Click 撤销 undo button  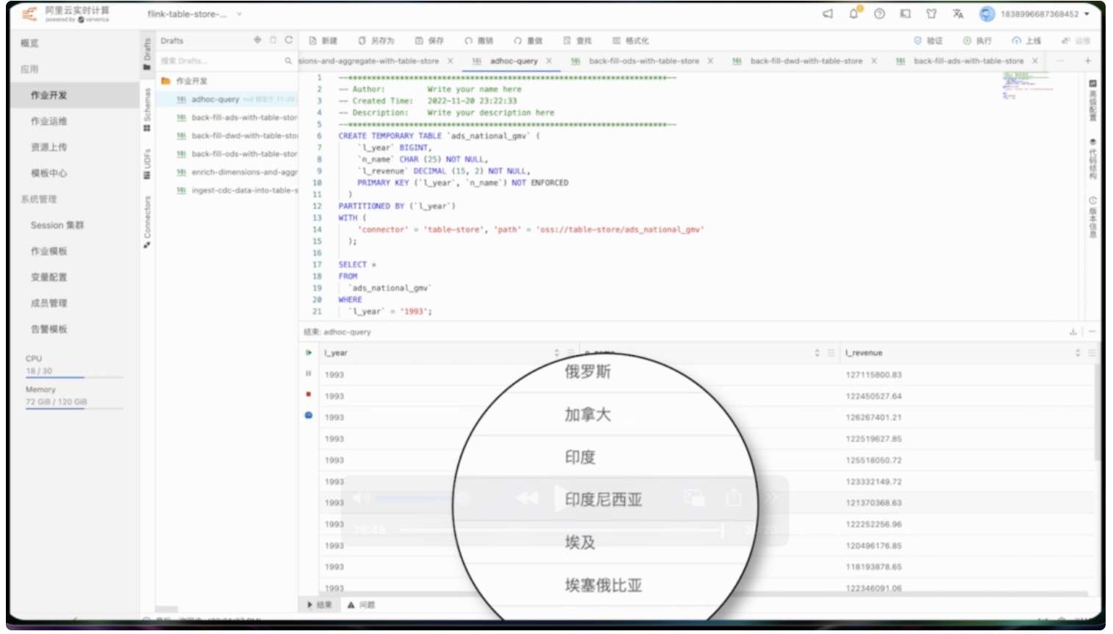coord(479,40)
